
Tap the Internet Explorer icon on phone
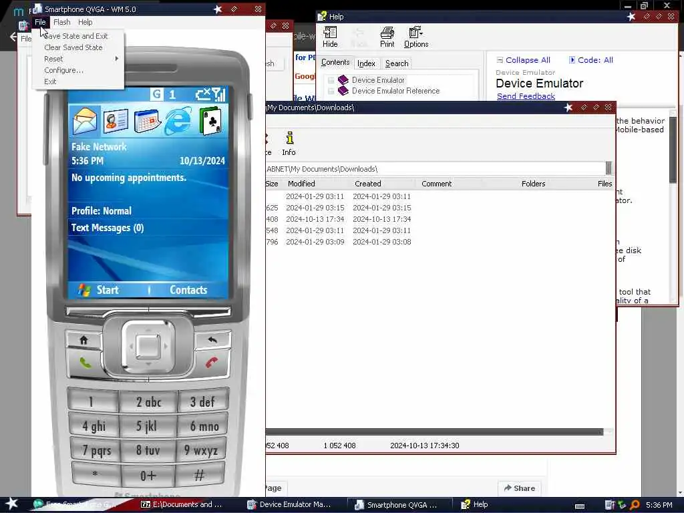tap(178, 120)
